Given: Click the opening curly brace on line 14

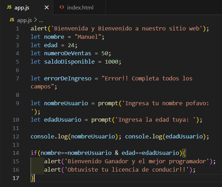Looking at the screenshot, I should tap(184, 153).
